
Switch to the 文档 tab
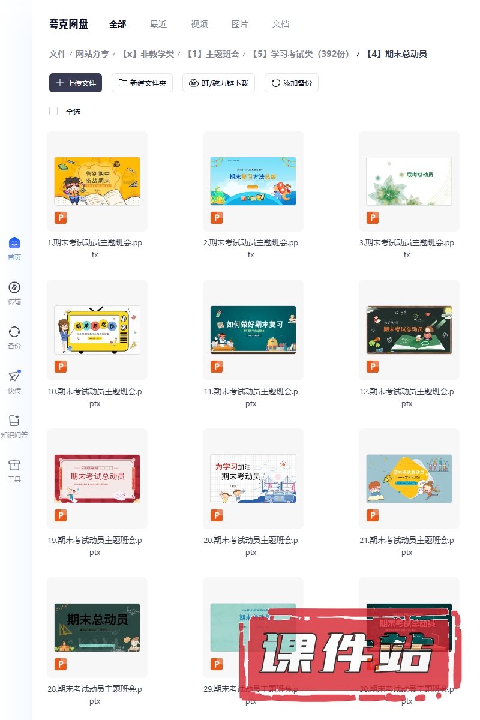(x=281, y=24)
